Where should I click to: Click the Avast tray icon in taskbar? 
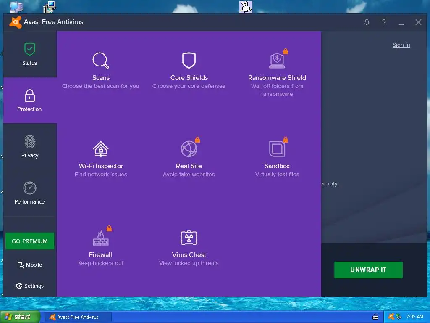tap(391, 317)
